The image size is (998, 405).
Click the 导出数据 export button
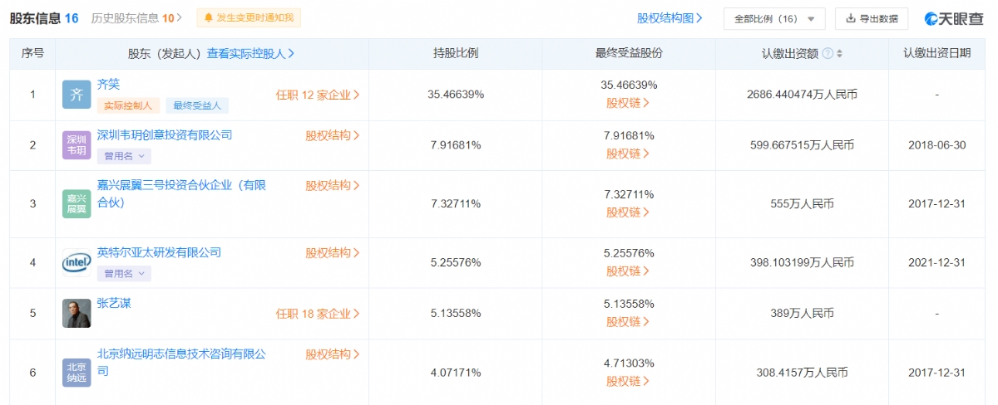(872, 18)
